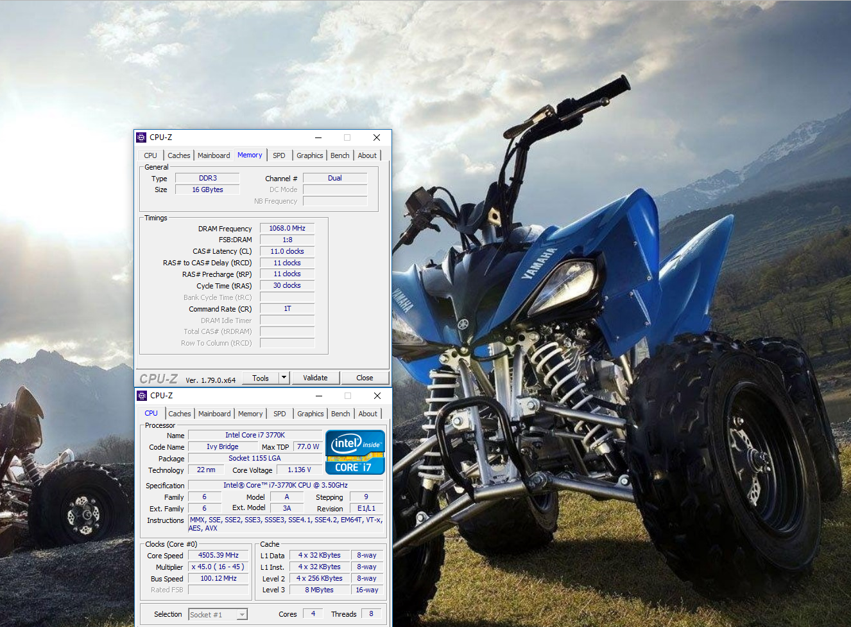The width and height of the screenshot is (851, 627).
Task: Click Multiplier value x 45.0 (16 - 45)
Action: coord(218,567)
